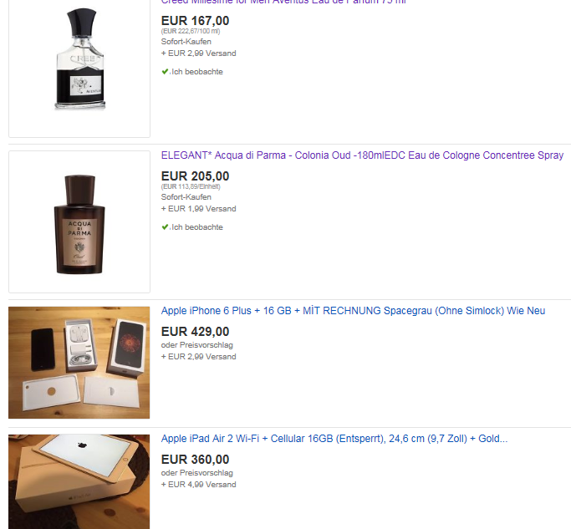Click the green checkmark on Creed listing

point(165,72)
